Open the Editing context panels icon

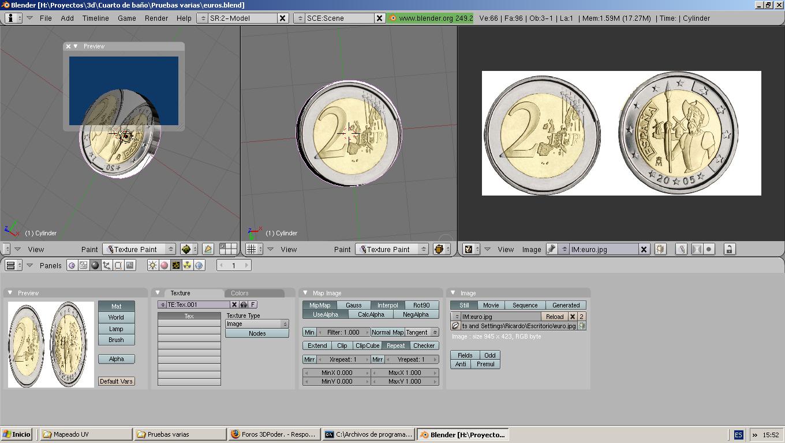[x=118, y=265]
